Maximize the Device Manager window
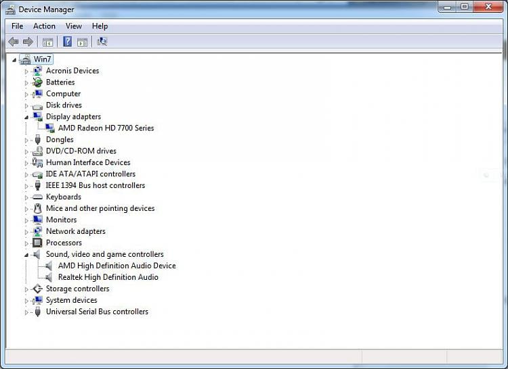This screenshot has width=508, height=369. coord(465,7)
